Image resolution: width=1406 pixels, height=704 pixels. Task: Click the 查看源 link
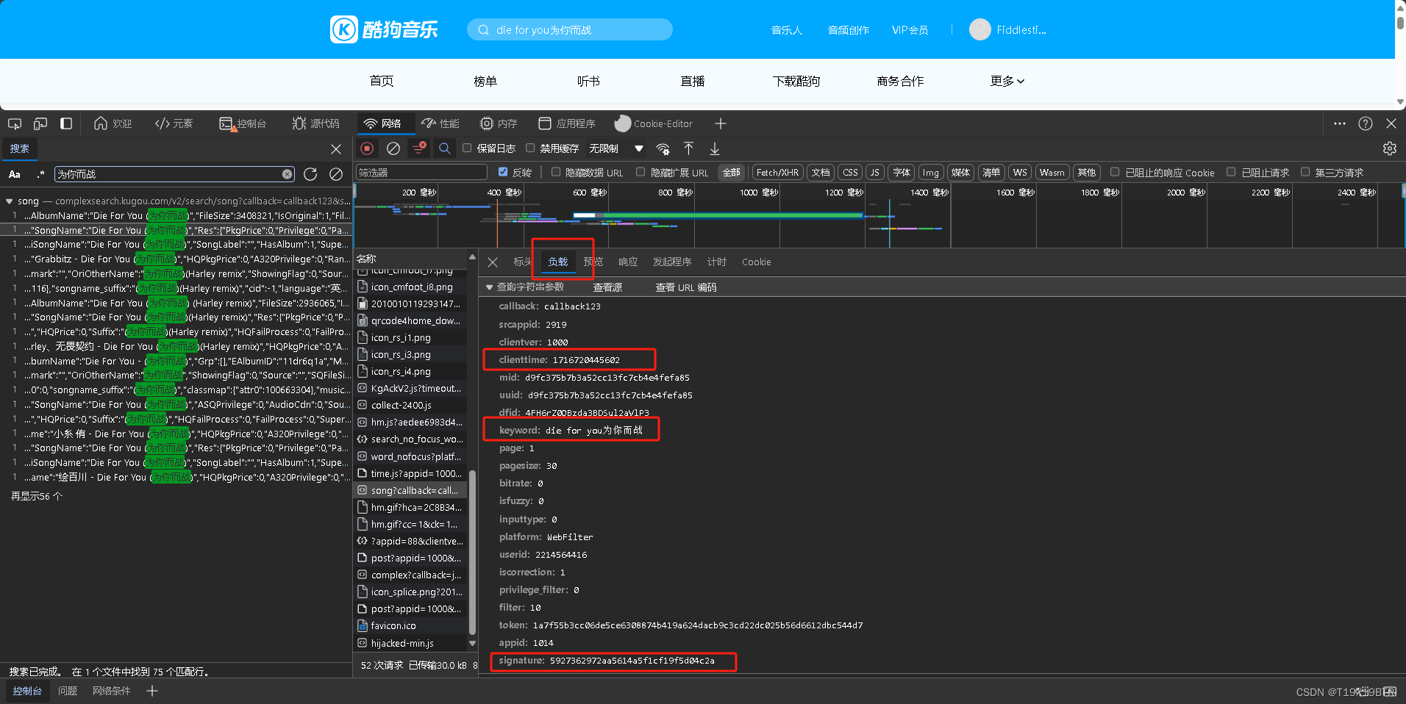(x=607, y=287)
